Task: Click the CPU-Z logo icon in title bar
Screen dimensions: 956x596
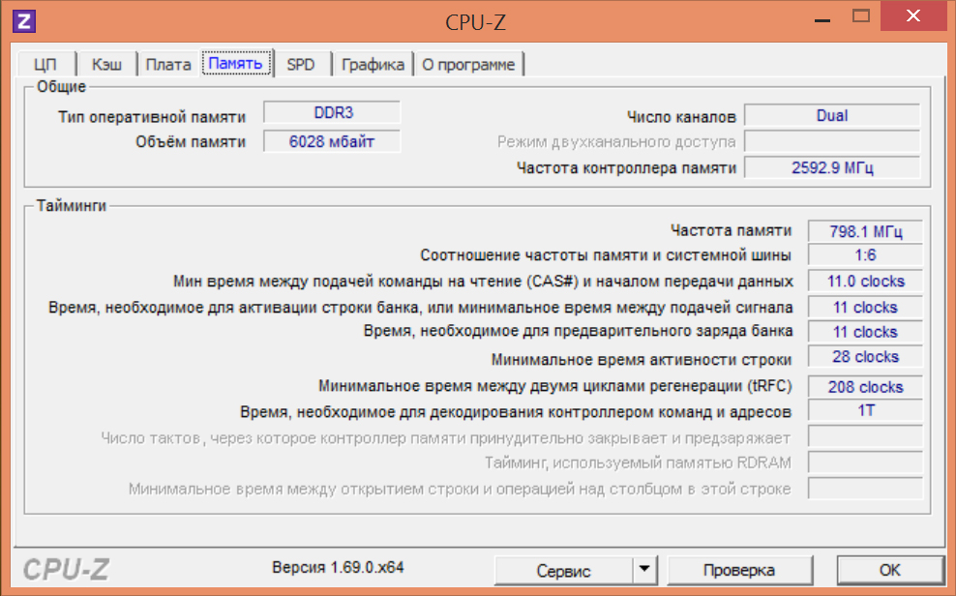Action: 24,21
